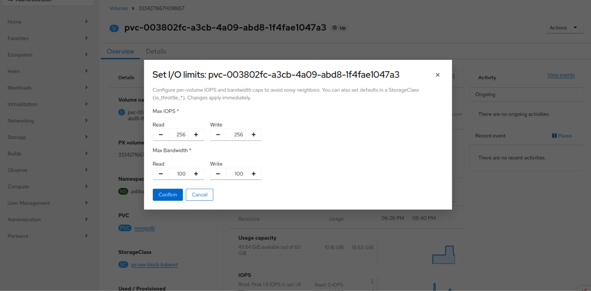Go to Volumes breadcrumb link
This screenshot has width=591, height=291.
119,8
